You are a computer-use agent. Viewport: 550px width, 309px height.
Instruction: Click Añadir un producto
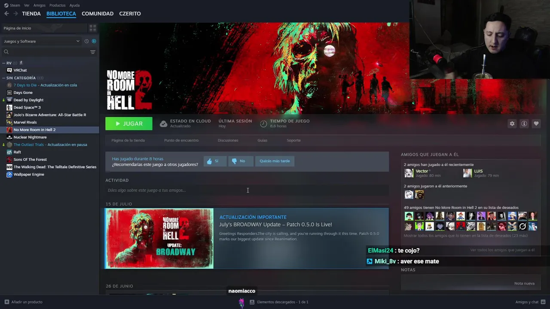coord(23,302)
